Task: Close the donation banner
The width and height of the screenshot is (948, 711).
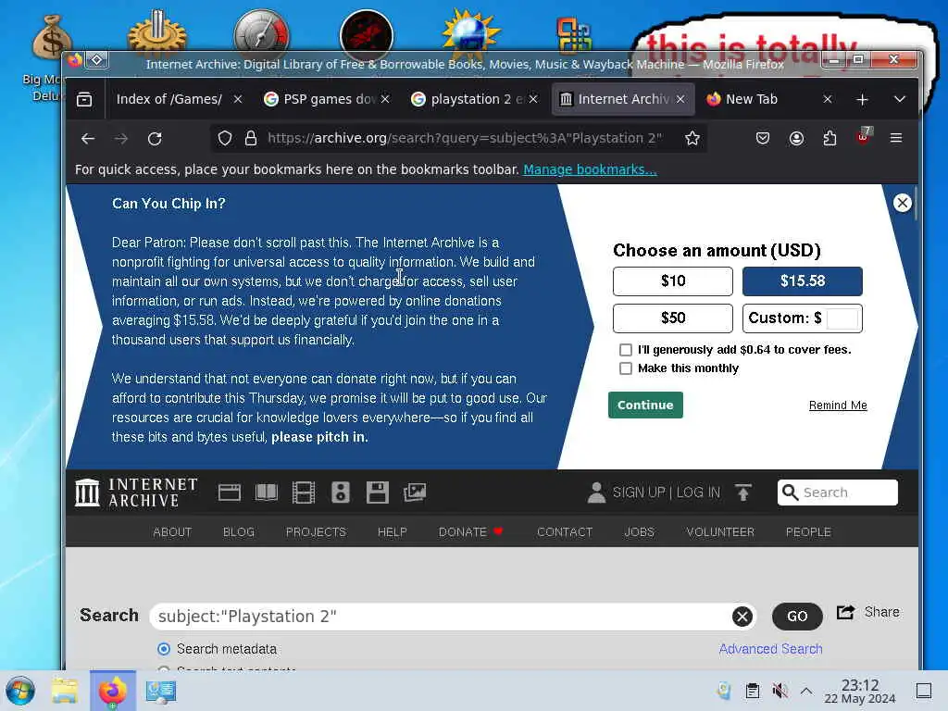Action: (x=902, y=203)
